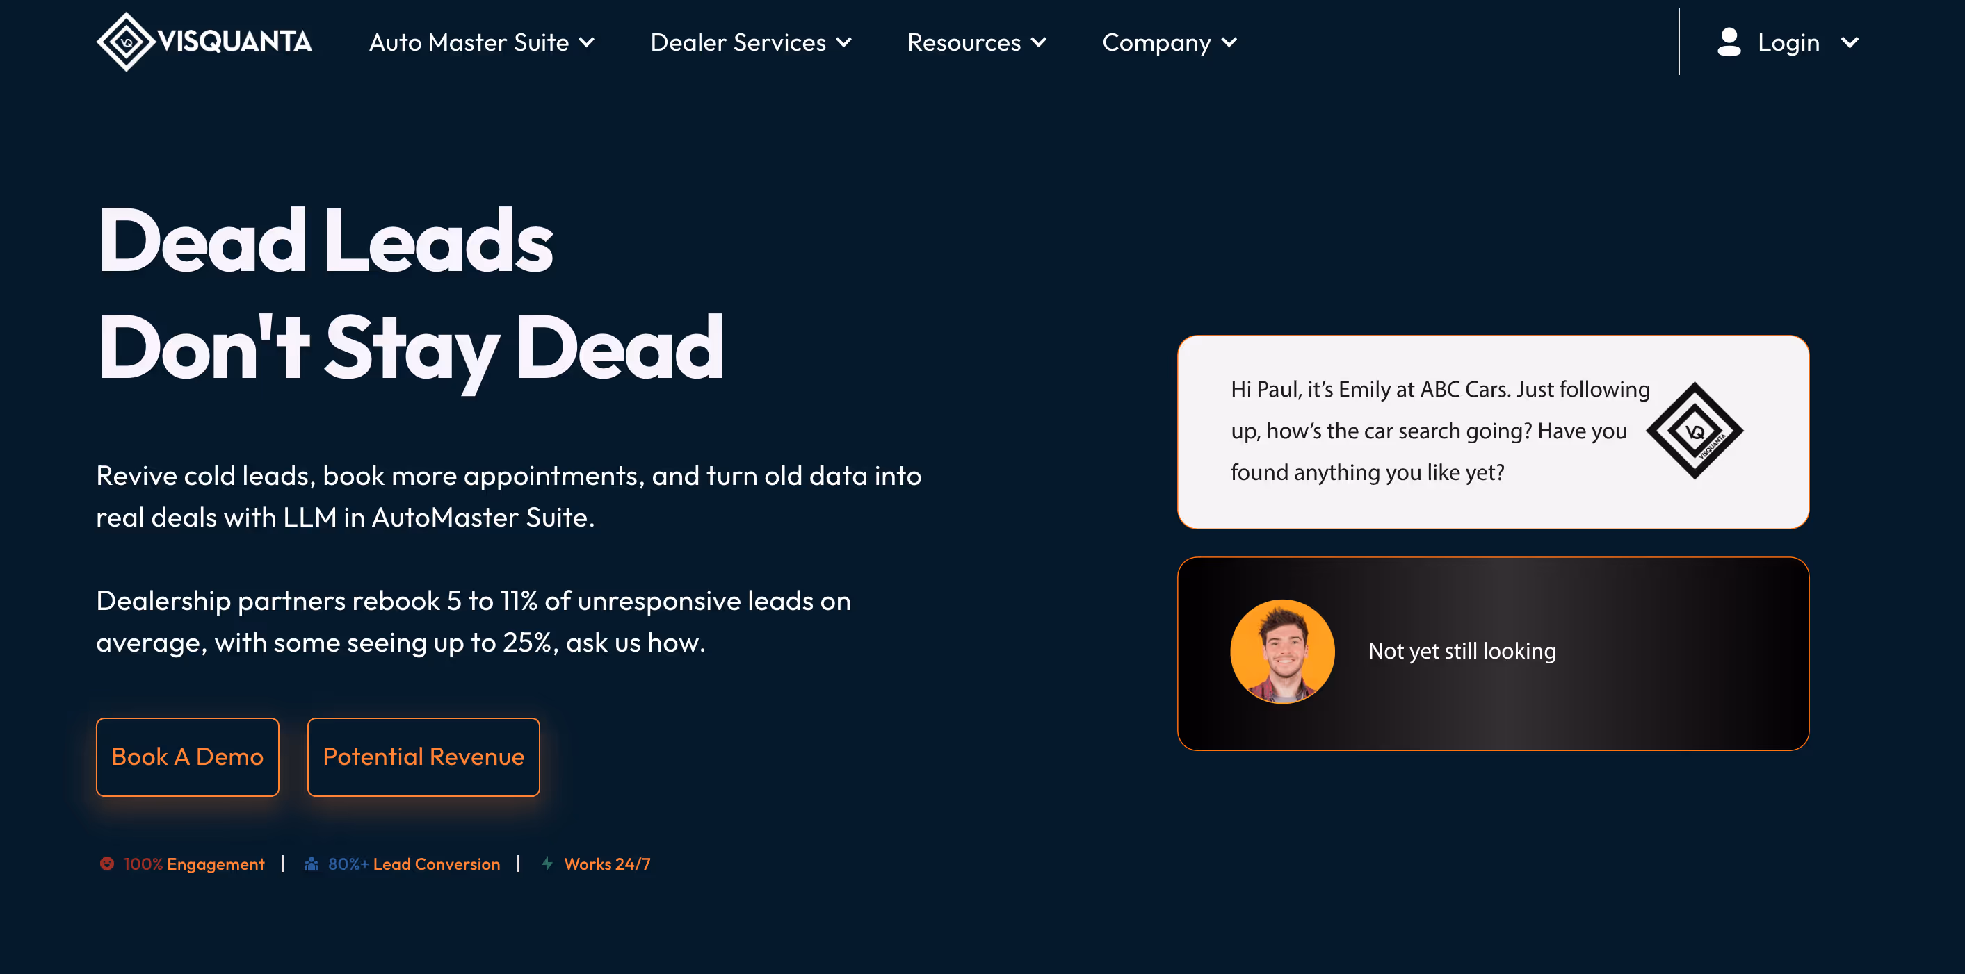Expand the Dealer Services dropdown arrow
1965x974 pixels.
[x=843, y=42]
